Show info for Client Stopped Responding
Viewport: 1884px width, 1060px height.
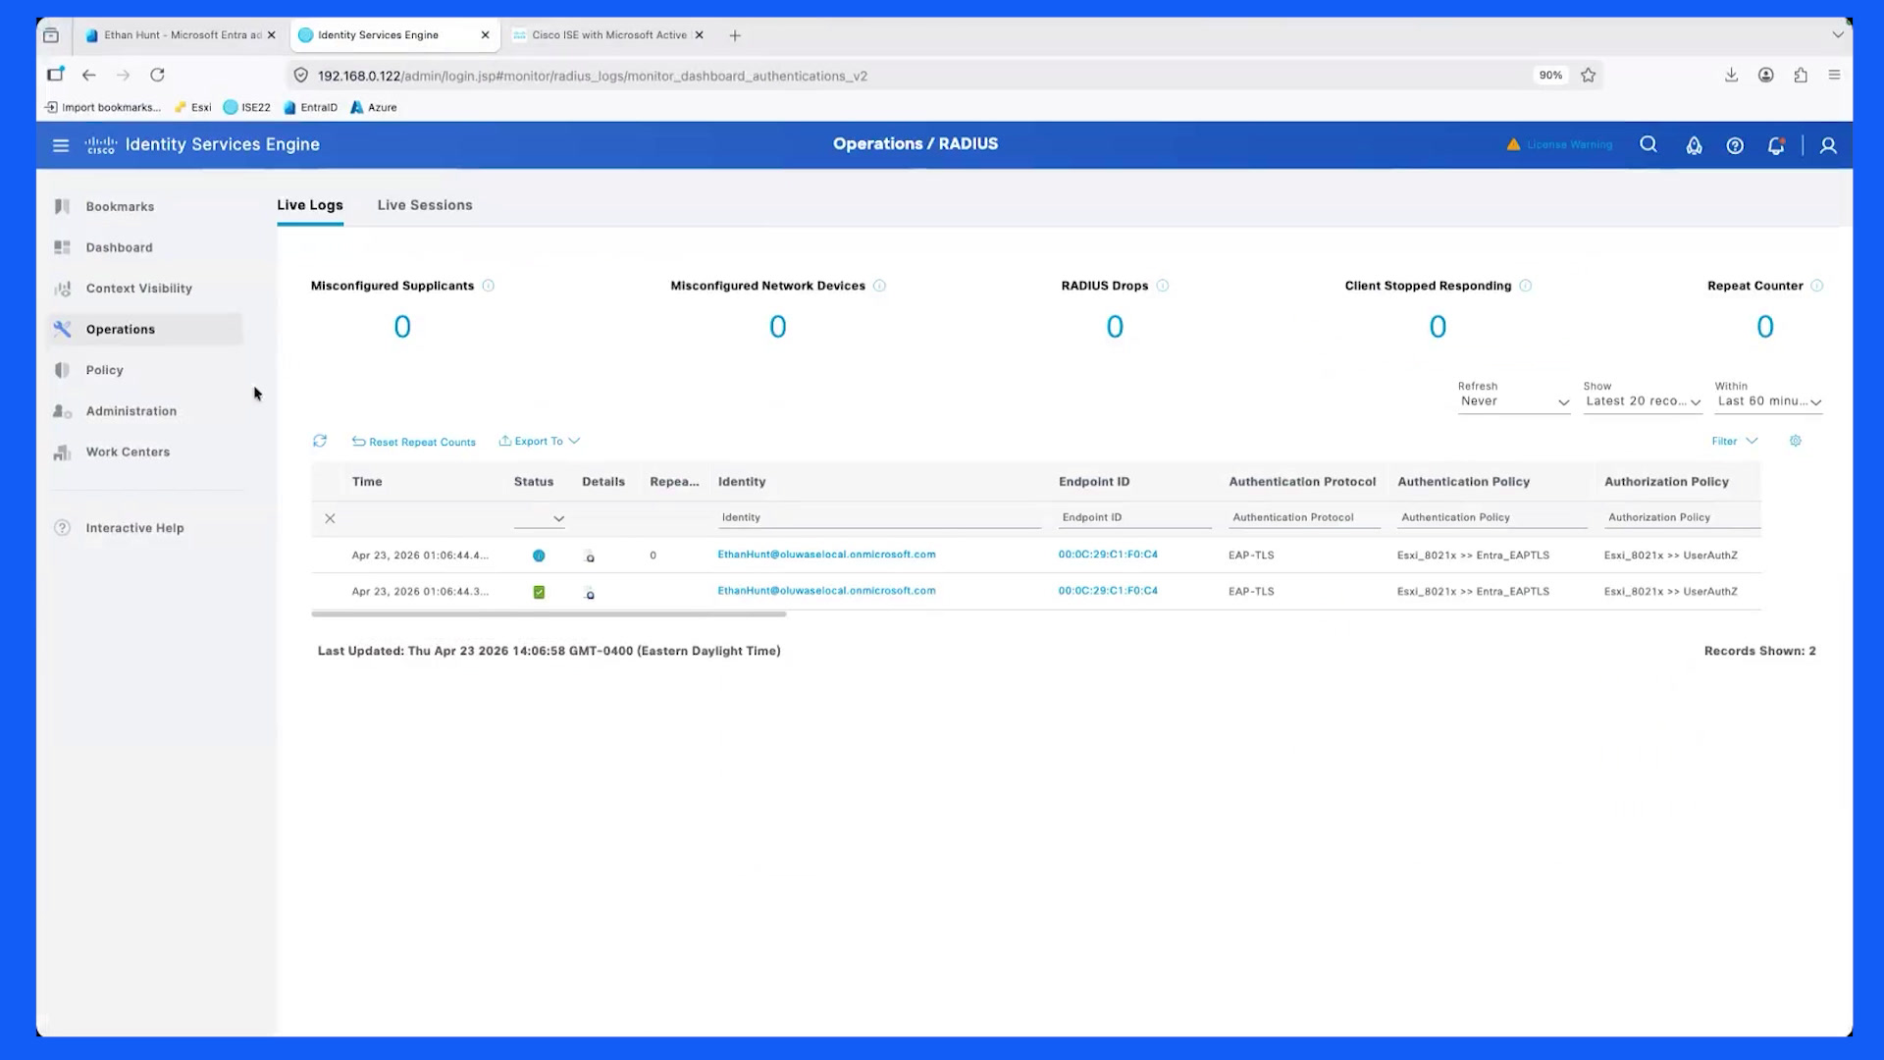pyautogui.click(x=1526, y=286)
